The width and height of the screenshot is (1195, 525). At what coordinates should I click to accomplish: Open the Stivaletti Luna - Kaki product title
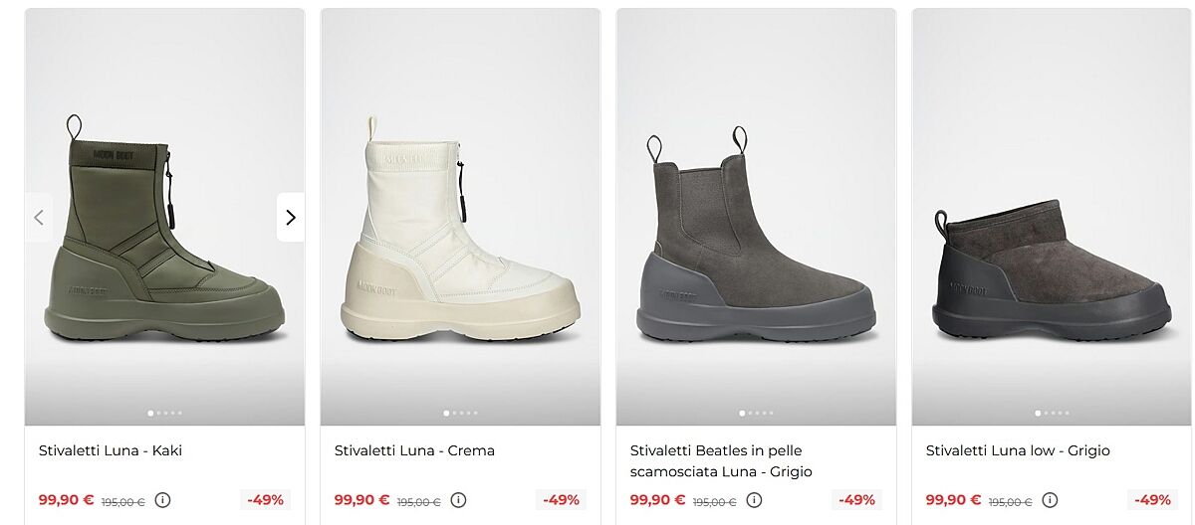111,450
